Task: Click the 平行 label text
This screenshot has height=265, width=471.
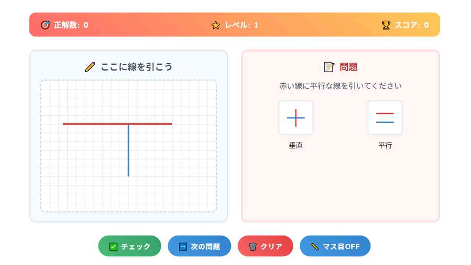Action: 385,145
